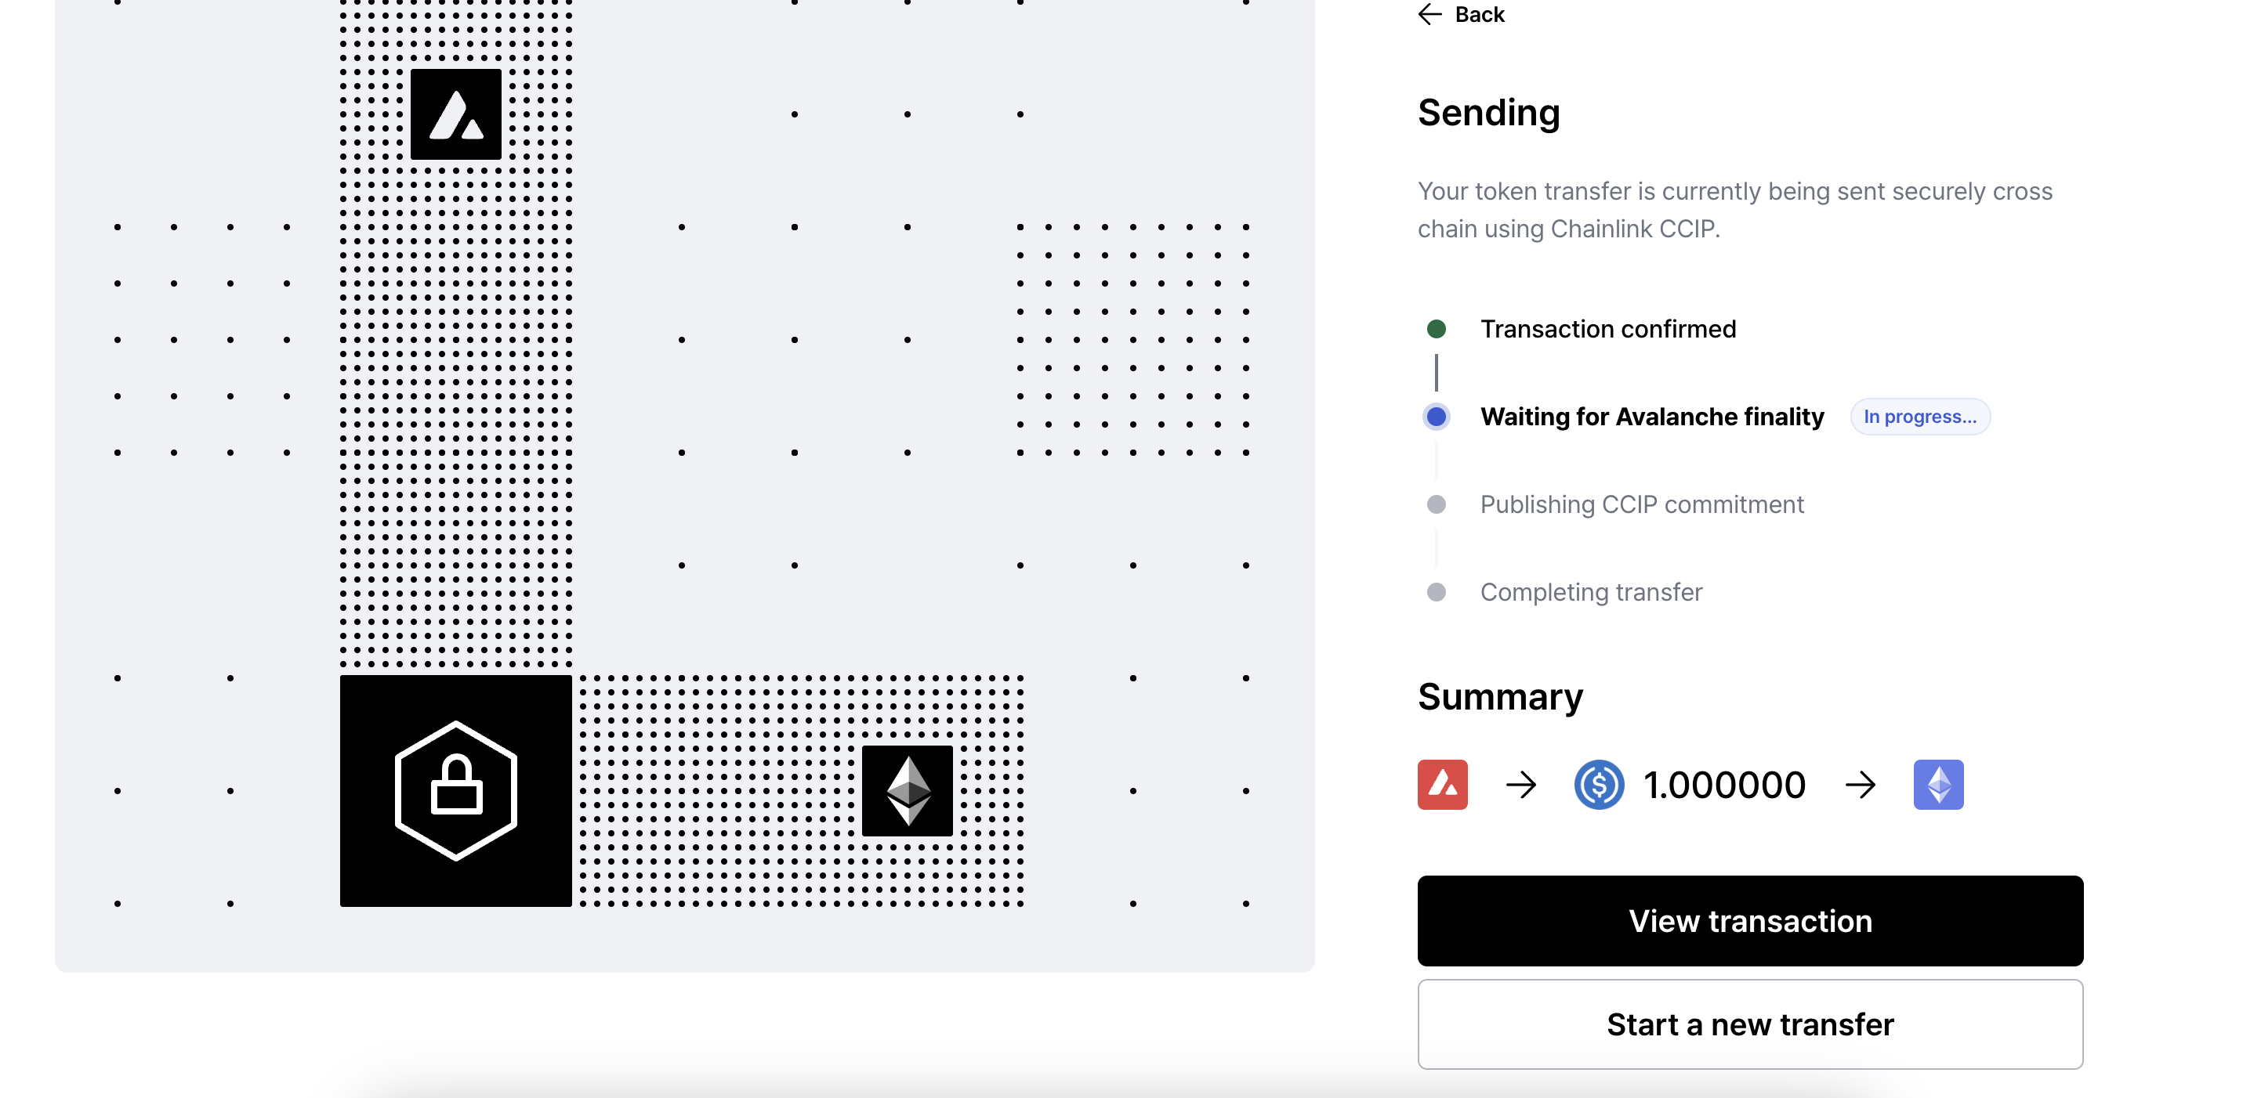The width and height of the screenshot is (2243, 1098).
Task: Select the Transaction confirmed step label
Action: (1608, 329)
